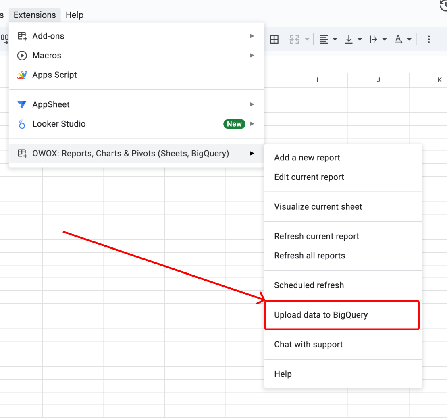This screenshot has height=418, width=447.
Task: Select Visualize current sheet
Action: (x=343, y=207)
